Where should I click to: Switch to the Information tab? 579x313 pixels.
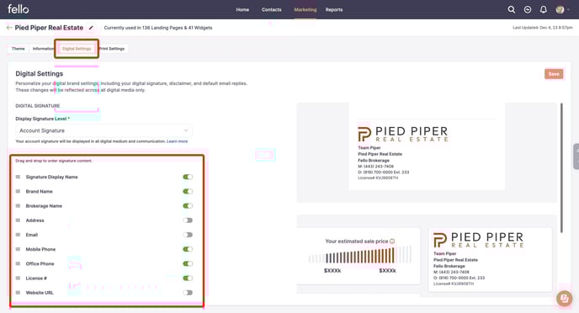coord(42,49)
